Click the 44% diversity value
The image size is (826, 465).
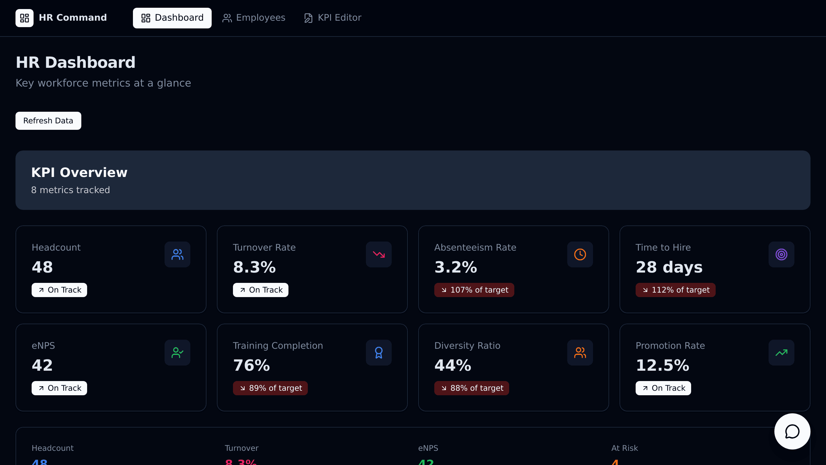click(453, 366)
